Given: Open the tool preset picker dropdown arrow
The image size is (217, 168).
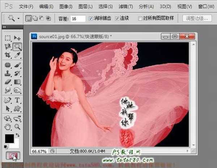Looking at the screenshot, I should (18, 18).
